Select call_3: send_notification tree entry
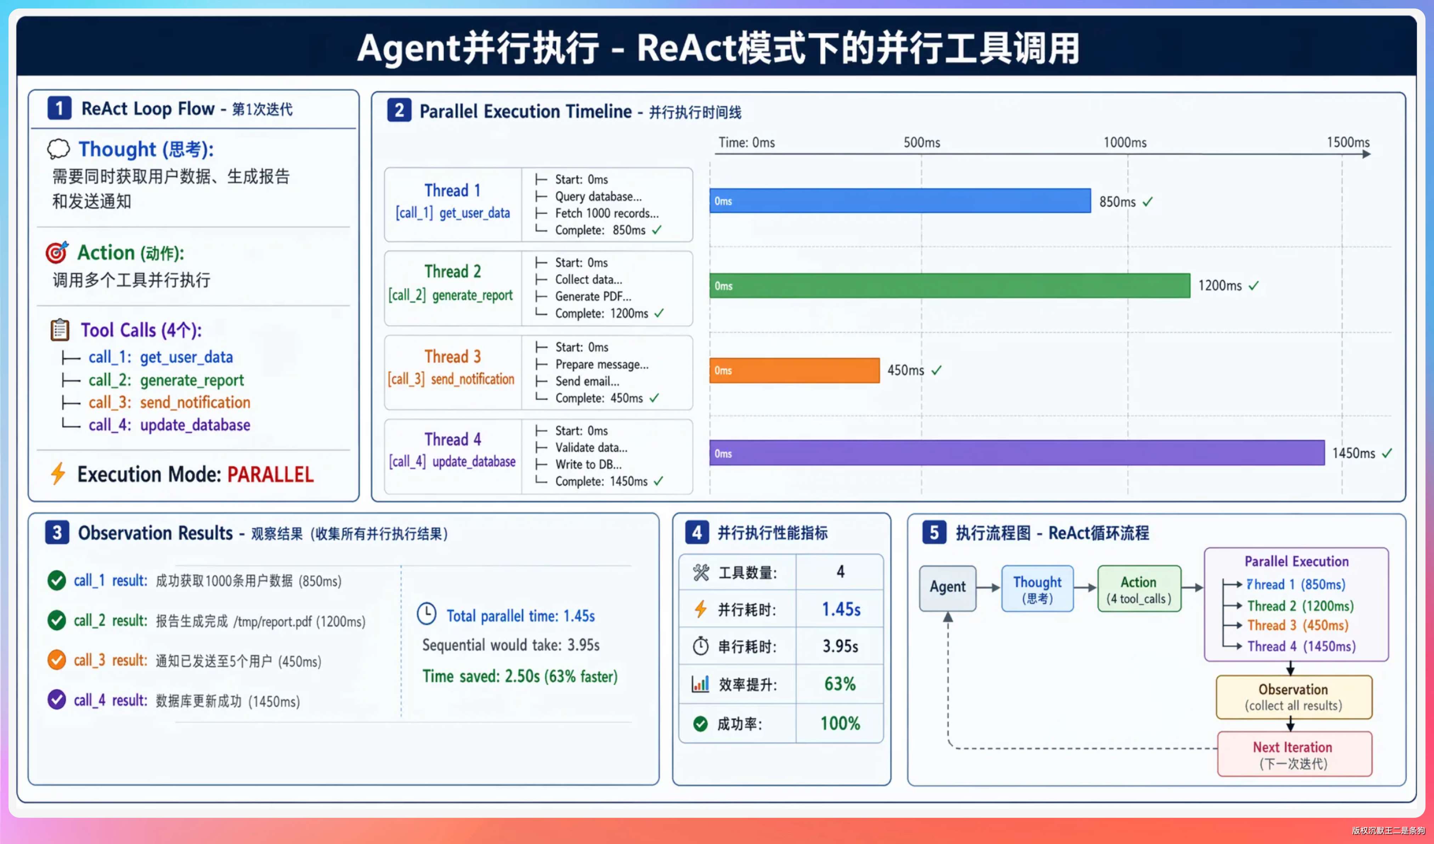 click(x=169, y=403)
